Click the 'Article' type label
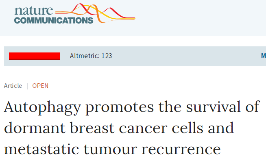The height and width of the screenshot is (159, 266). [x=13, y=86]
